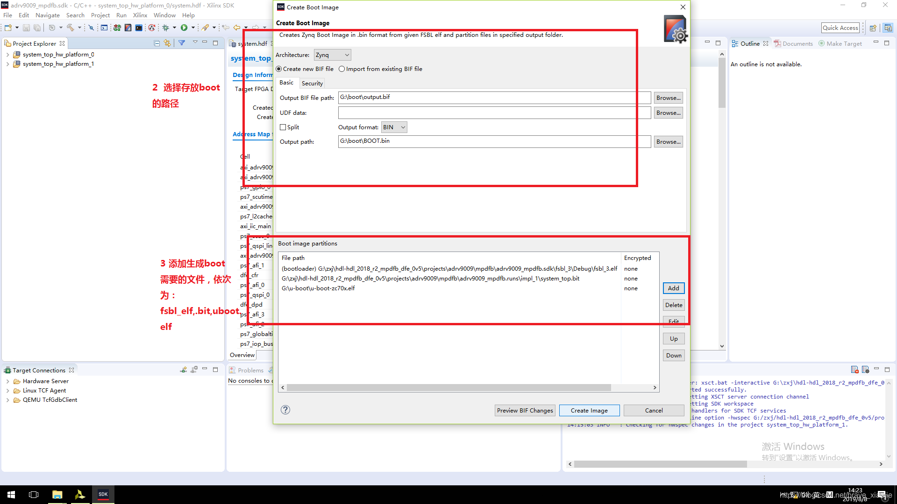
Task: Open the XSCT console toolbar icon
Action: [139, 28]
